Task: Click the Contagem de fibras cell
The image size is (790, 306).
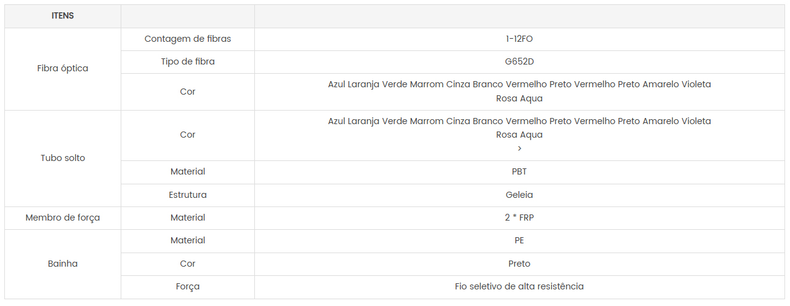Action: (x=188, y=39)
